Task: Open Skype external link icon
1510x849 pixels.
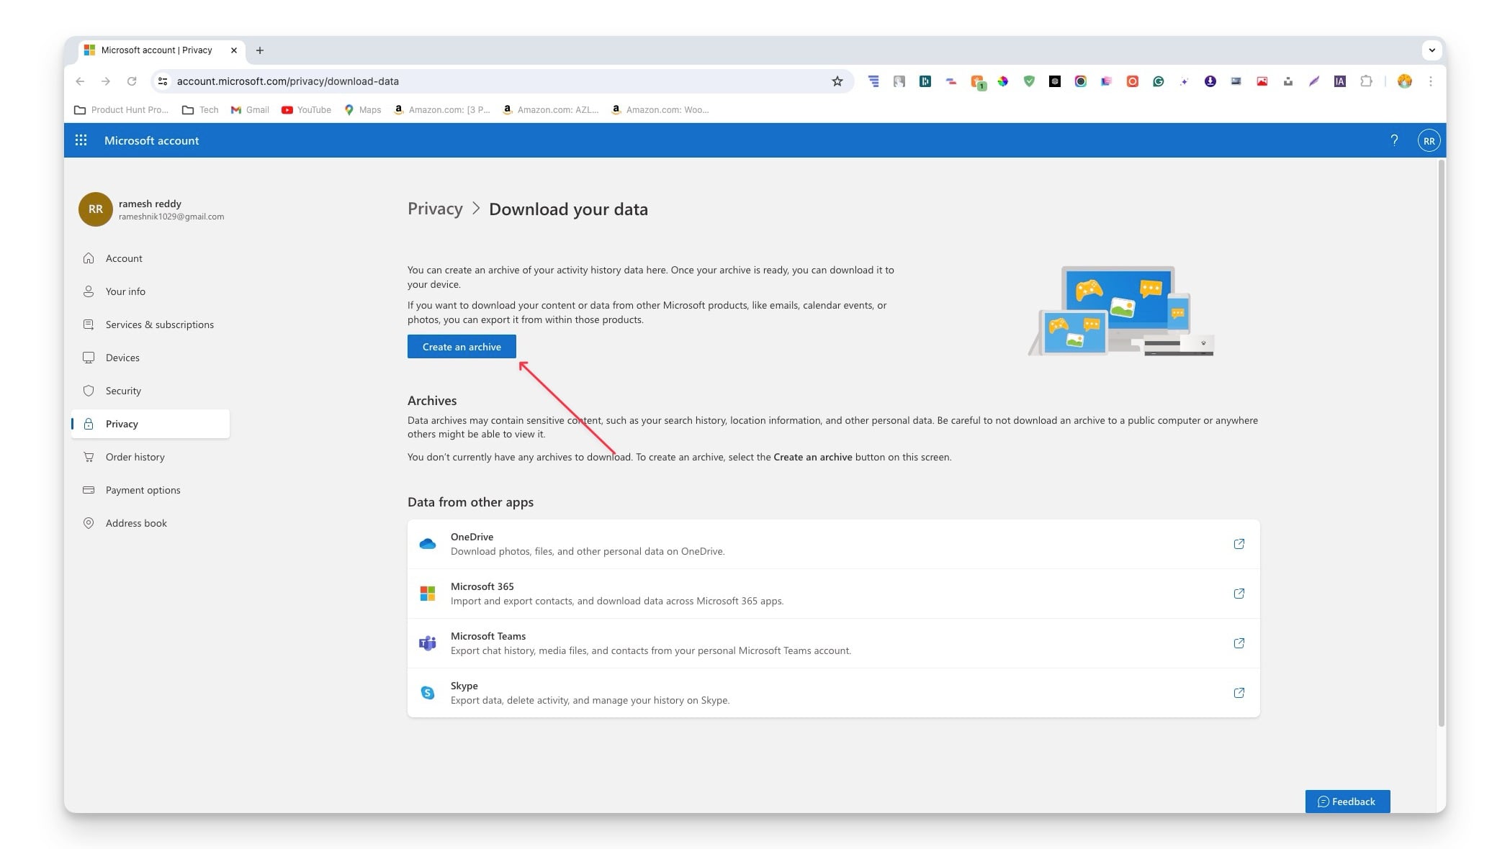Action: [1239, 693]
